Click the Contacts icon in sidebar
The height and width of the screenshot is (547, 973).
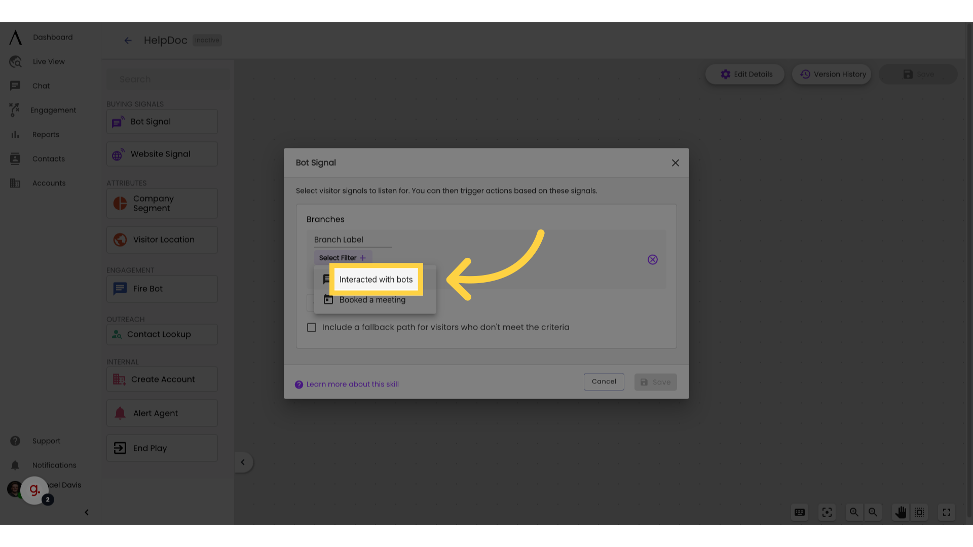(15, 159)
